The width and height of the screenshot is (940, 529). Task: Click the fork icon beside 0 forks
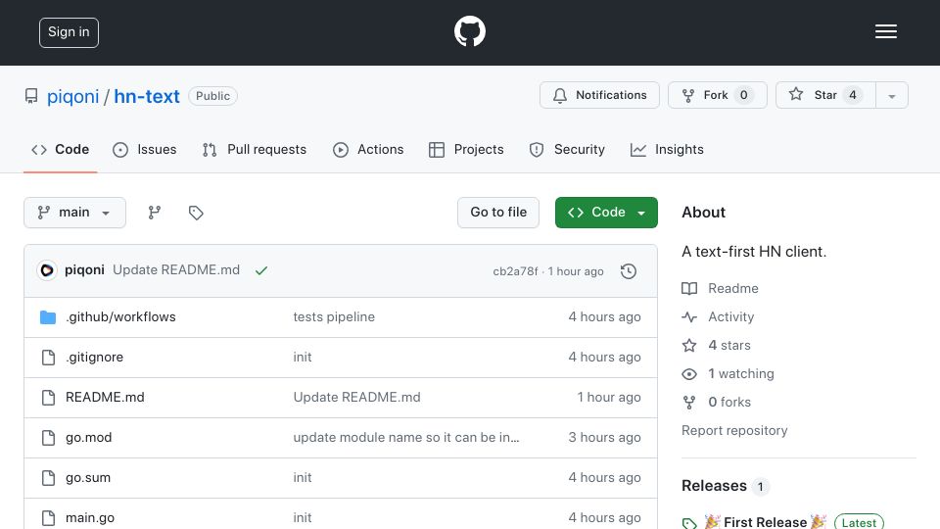tap(689, 402)
